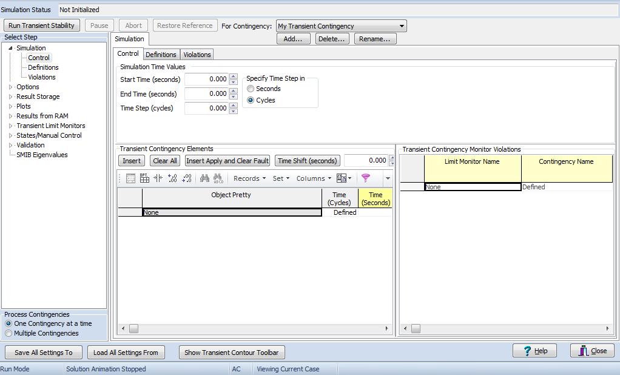Click the Start Time input field
Viewport: 620px width, 375px height.
click(x=206, y=79)
